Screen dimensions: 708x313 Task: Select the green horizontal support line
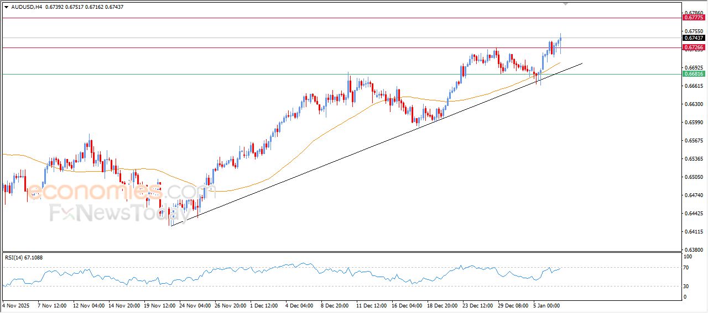pyautogui.click(x=221, y=74)
